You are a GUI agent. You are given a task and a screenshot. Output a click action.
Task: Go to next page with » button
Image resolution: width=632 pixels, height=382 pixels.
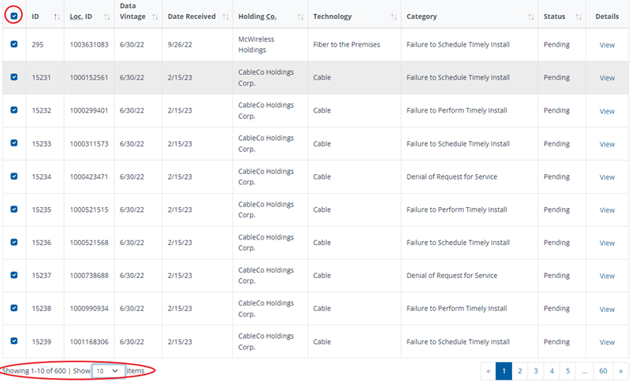coord(621,371)
